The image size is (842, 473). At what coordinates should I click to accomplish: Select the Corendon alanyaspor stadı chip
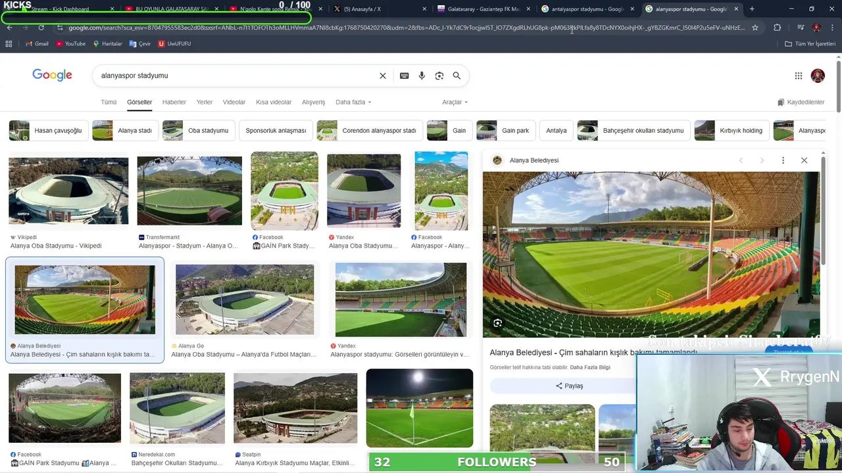click(x=369, y=130)
